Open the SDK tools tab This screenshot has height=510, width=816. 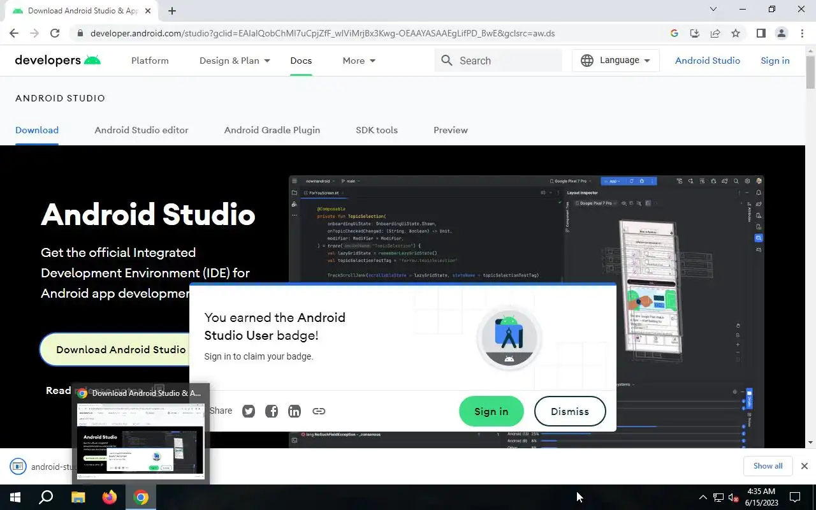(377, 130)
